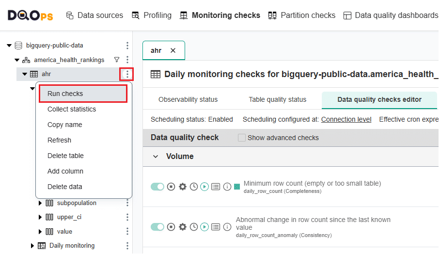The image size is (440, 254).
Task: Open the info icon for Abnormal change row count check
Action: [227, 227]
